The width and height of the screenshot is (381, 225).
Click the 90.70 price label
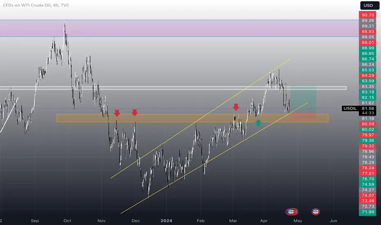[x=368, y=15]
